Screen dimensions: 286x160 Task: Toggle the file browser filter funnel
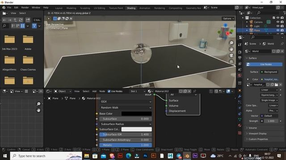pyautogui.click(x=34, y=26)
